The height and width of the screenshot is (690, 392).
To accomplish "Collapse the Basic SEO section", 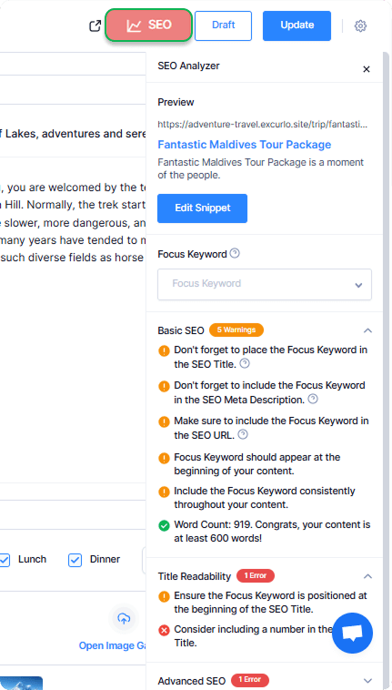I will (368, 330).
